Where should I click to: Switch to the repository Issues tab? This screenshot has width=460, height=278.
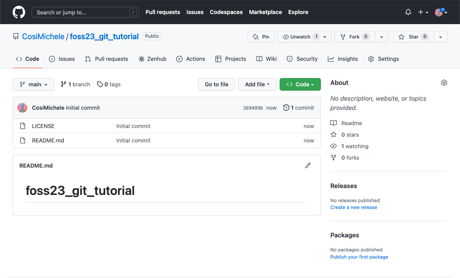point(62,59)
